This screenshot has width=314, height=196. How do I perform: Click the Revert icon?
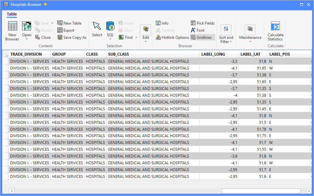38,30
